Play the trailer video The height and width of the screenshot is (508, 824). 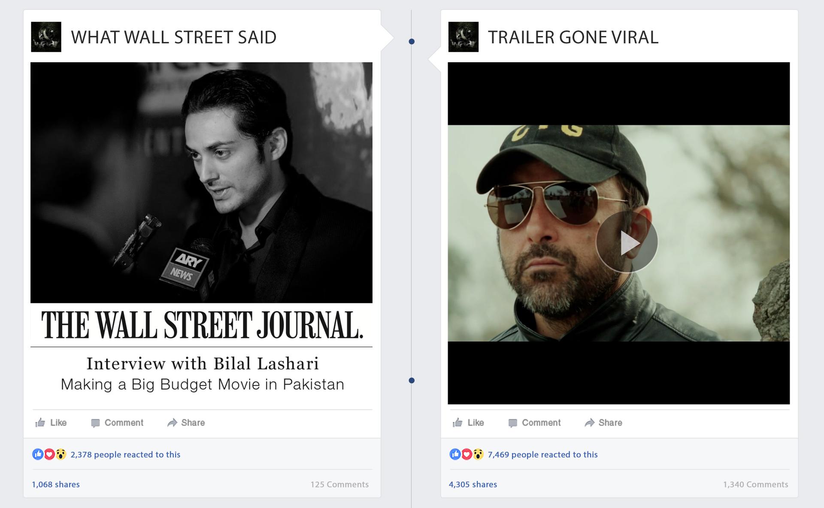(x=627, y=242)
